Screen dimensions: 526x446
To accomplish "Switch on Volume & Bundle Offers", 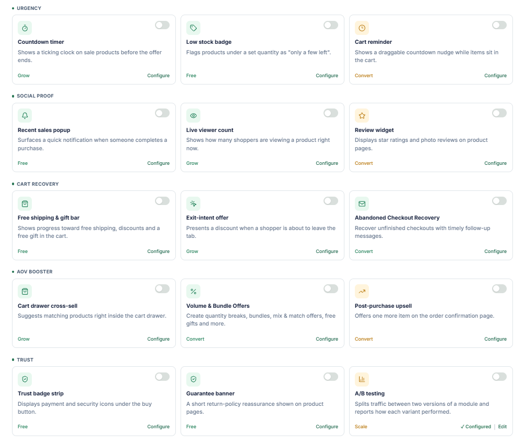I will pos(331,289).
